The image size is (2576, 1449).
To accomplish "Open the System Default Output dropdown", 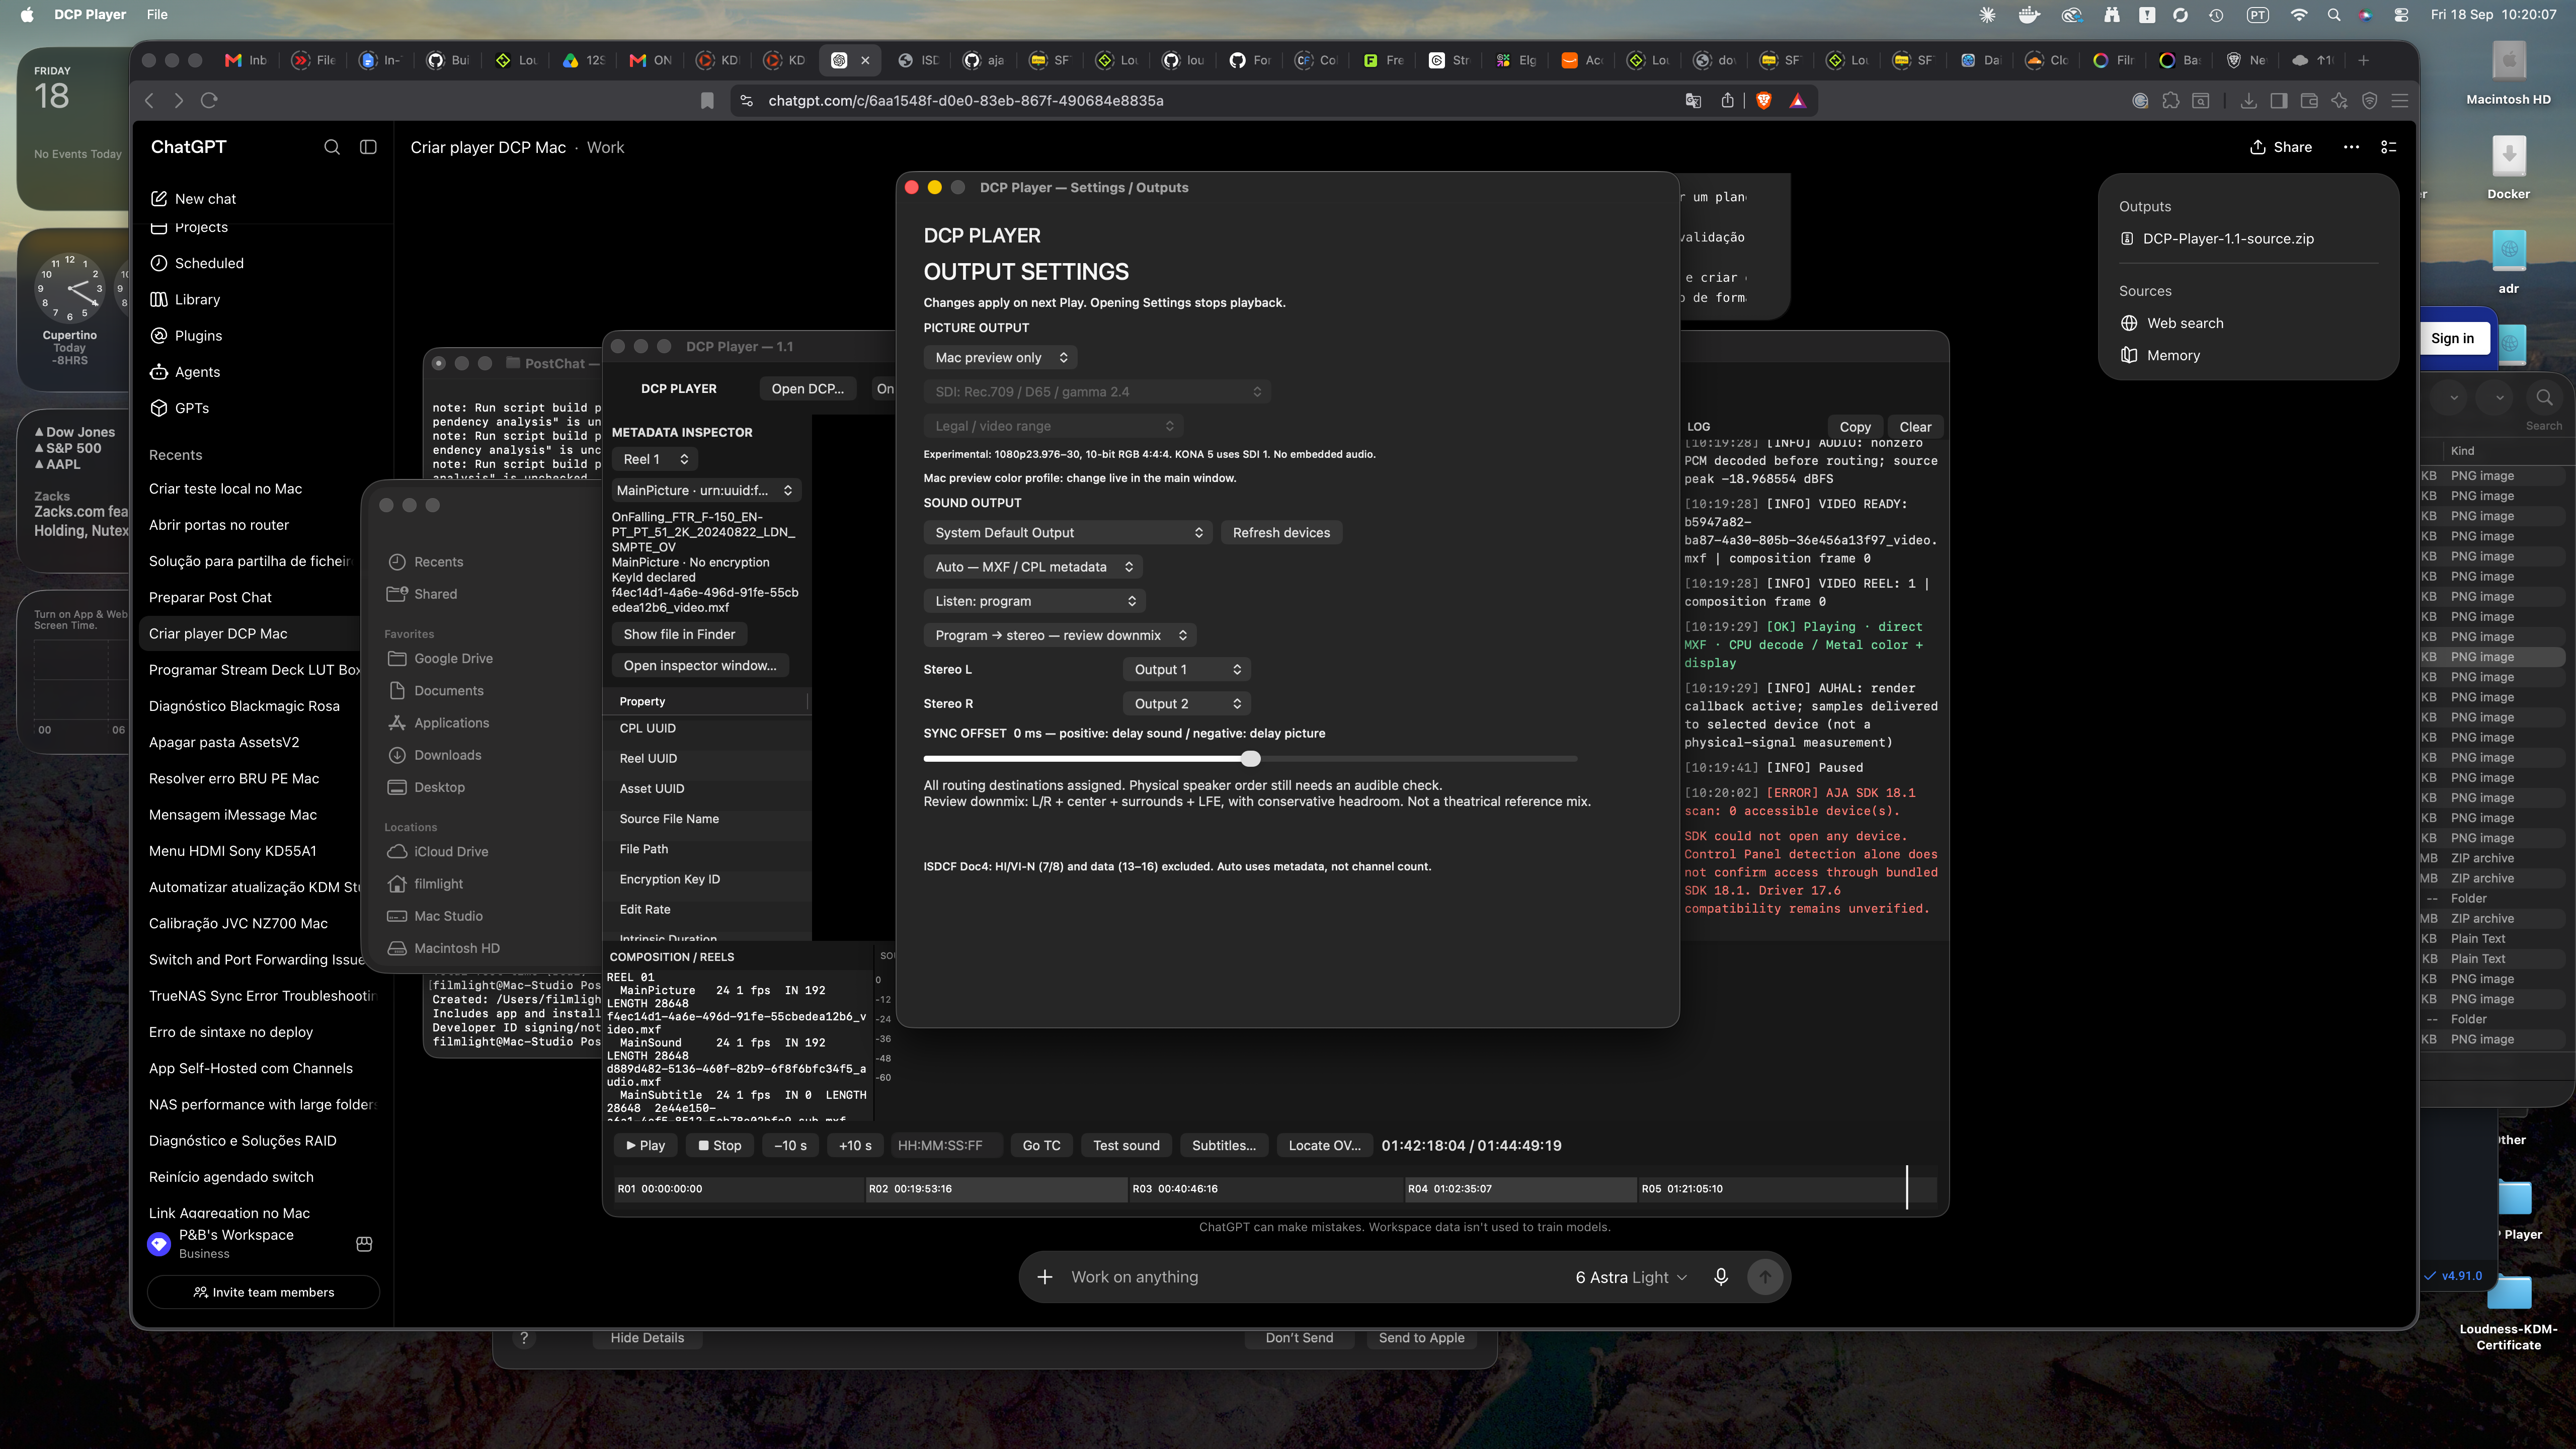I will tap(1067, 532).
